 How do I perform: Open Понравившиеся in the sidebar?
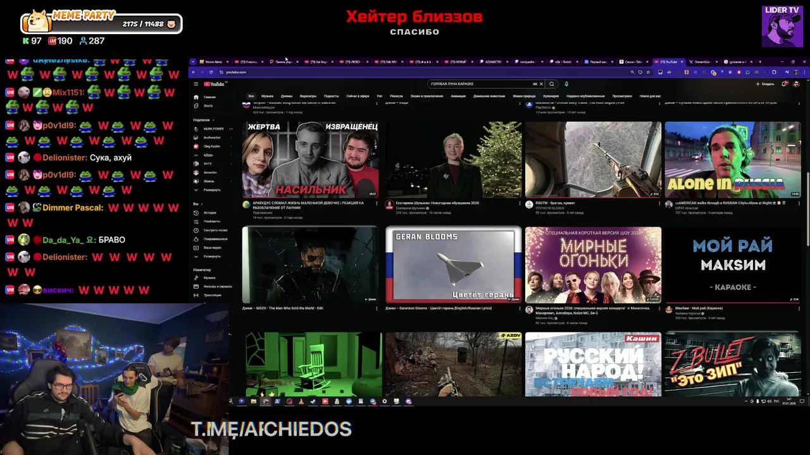[x=212, y=239]
